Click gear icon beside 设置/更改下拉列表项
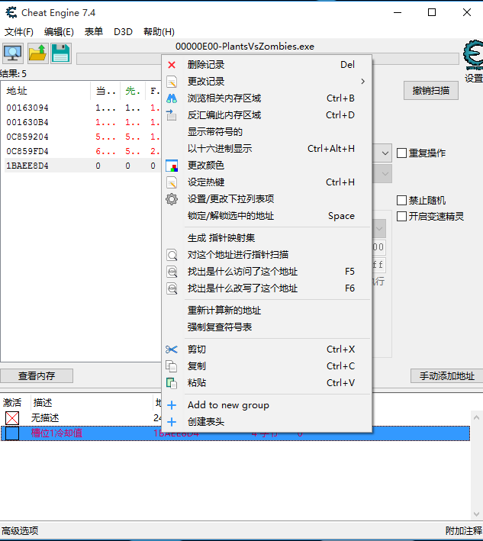Image resolution: width=483 pixels, height=541 pixels. coord(172,199)
